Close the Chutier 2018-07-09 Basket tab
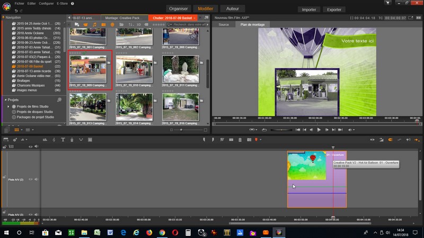 pos(195,18)
